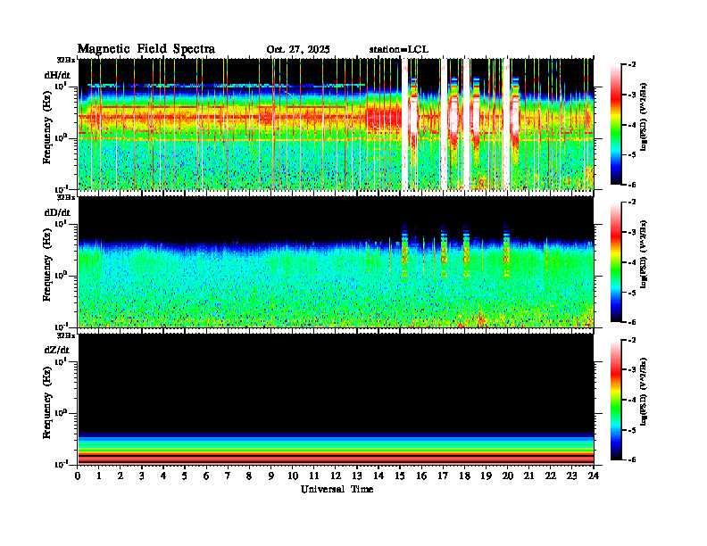Click the dZ/dt spectrogram plot
Viewport: 707px width, 546px height.
336,399
